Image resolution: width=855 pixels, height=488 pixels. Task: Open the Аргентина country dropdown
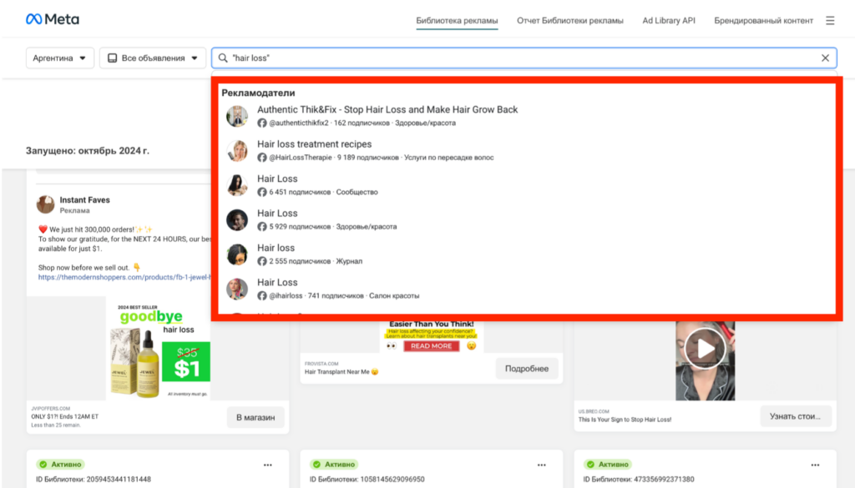[60, 58]
